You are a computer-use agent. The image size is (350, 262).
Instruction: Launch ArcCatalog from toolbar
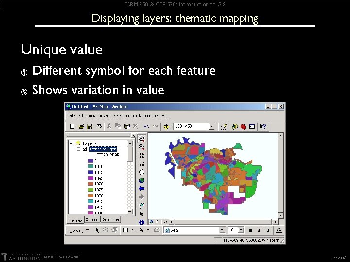click(x=235, y=127)
